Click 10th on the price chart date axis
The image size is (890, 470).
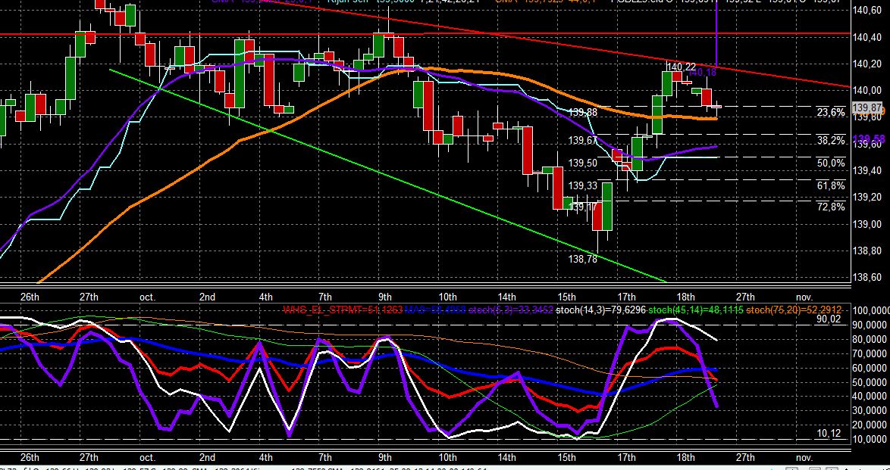tap(447, 297)
